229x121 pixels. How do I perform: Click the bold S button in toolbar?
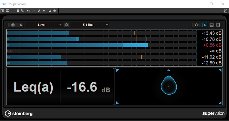coord(18,11)
